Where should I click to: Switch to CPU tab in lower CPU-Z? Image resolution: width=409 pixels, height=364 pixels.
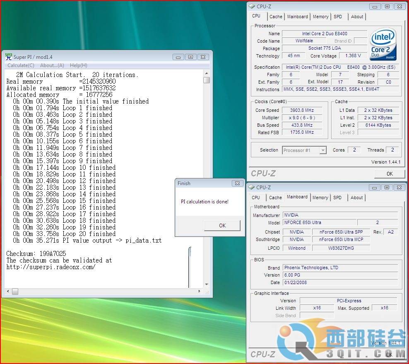coord(256,198)
